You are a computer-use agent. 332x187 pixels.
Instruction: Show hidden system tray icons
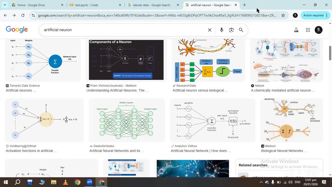tap(261, 182)
